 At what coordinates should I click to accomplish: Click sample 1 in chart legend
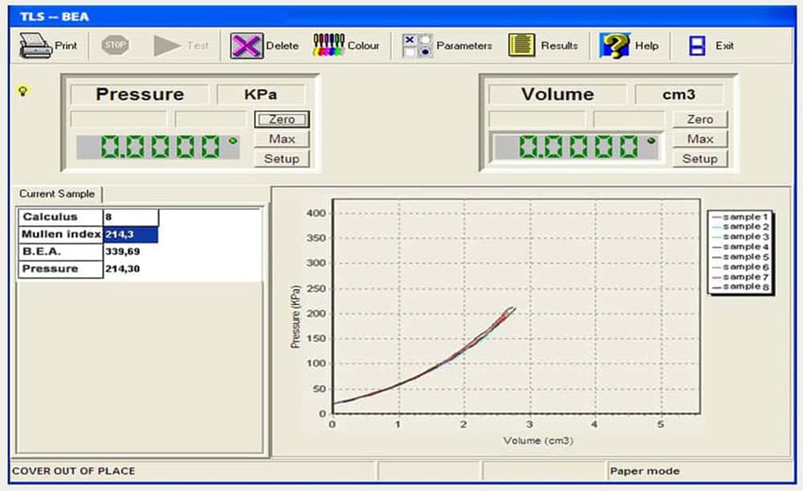[x=740, y=217]
